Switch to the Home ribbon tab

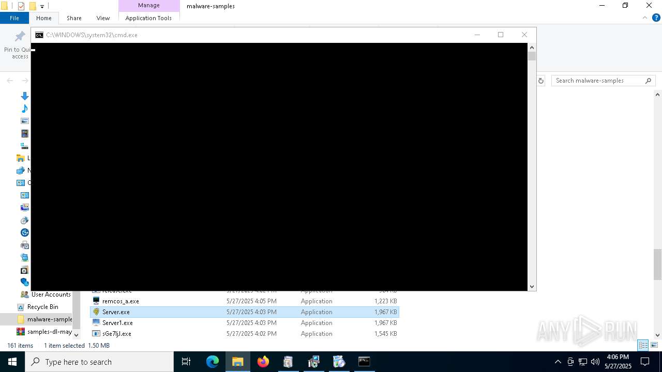click(44, 18)
